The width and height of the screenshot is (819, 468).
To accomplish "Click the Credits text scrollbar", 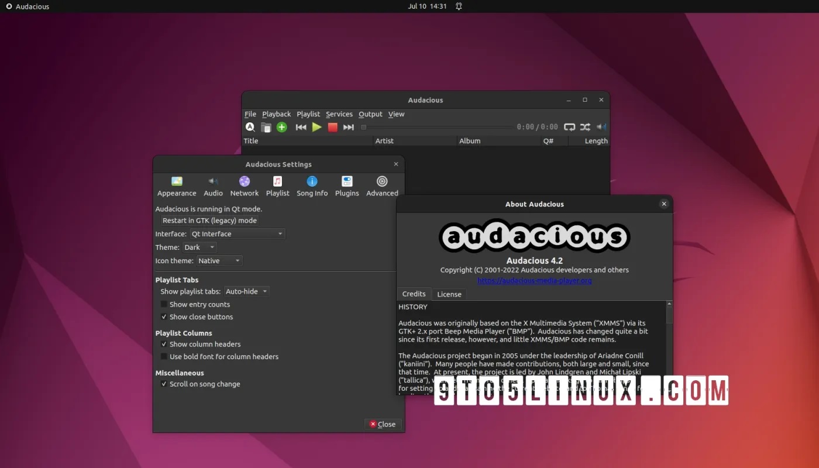I will [x=669, y=349].
